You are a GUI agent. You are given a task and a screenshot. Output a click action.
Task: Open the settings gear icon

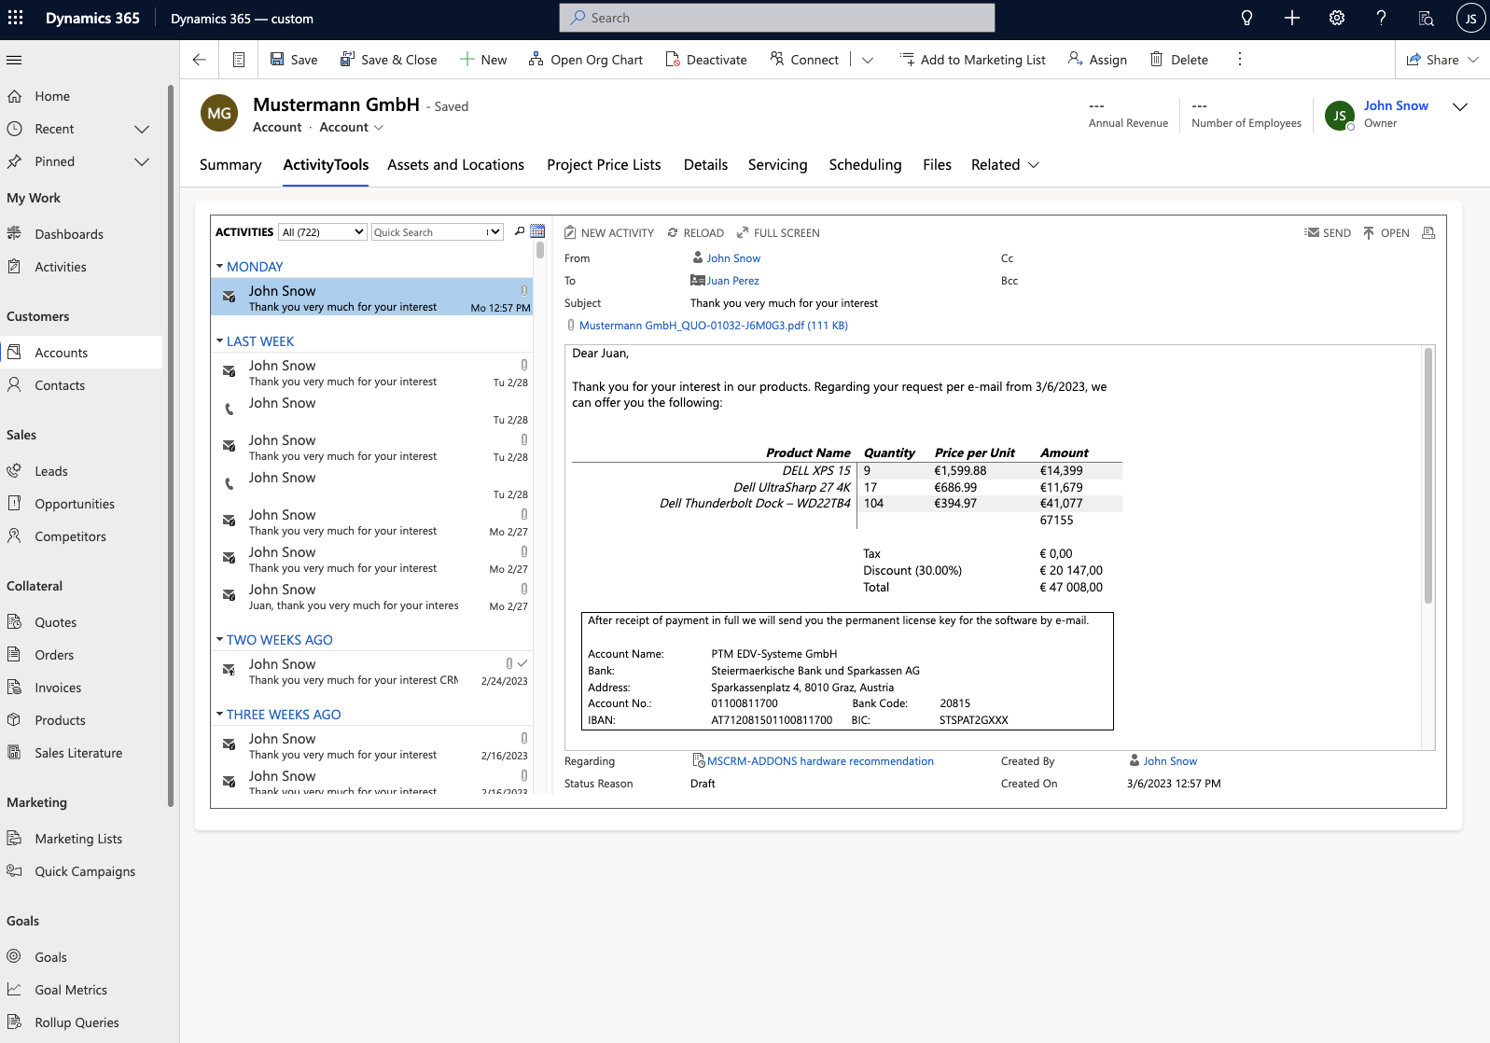point(1337,18)
